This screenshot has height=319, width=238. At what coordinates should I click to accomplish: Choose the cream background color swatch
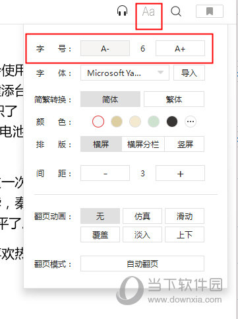135,122
